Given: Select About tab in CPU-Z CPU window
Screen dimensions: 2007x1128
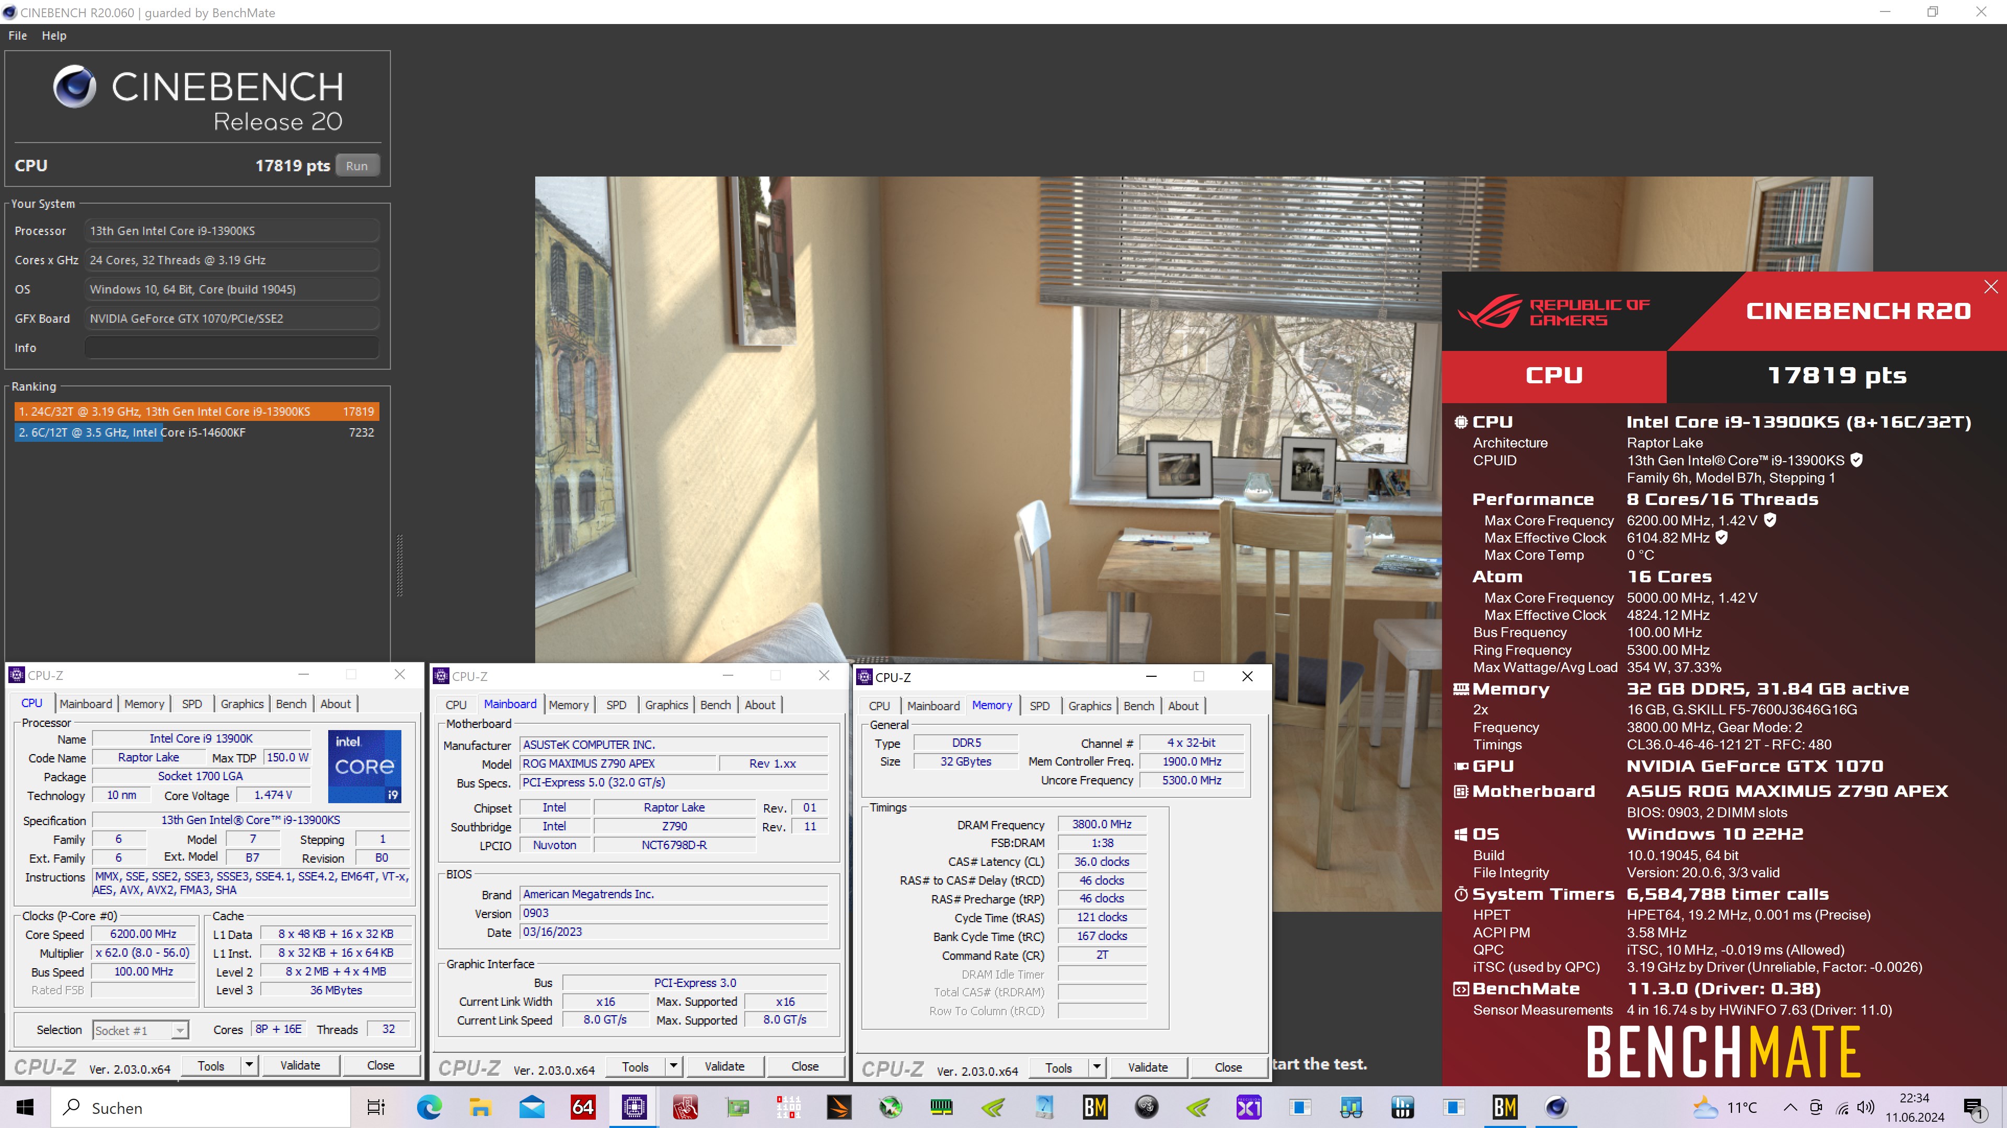Looking at the screenshot, I should [335, 704].
